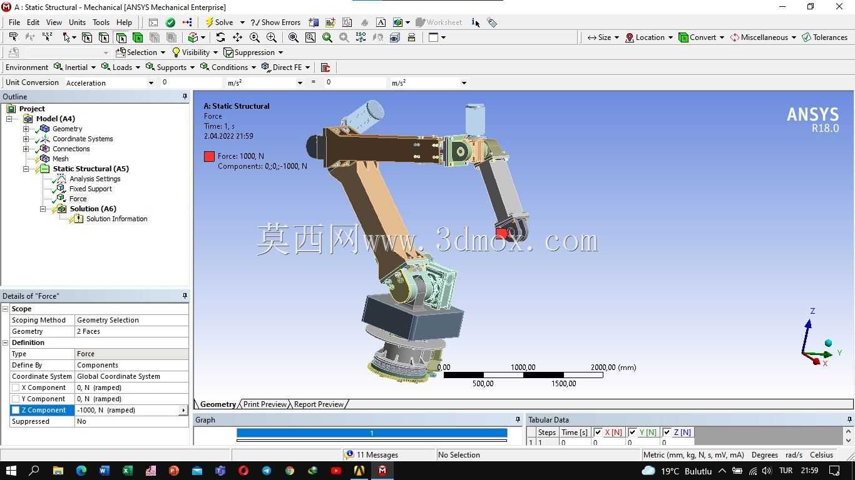This screenshot has width=855, height=480.
Task: Click the Show Errors button
Action: pos(275,22)
